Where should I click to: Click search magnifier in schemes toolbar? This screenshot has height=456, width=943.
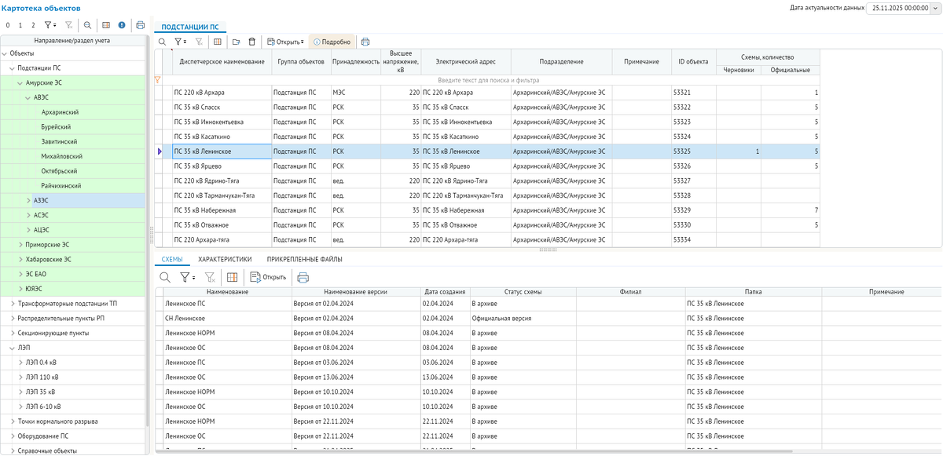point(165,277)
